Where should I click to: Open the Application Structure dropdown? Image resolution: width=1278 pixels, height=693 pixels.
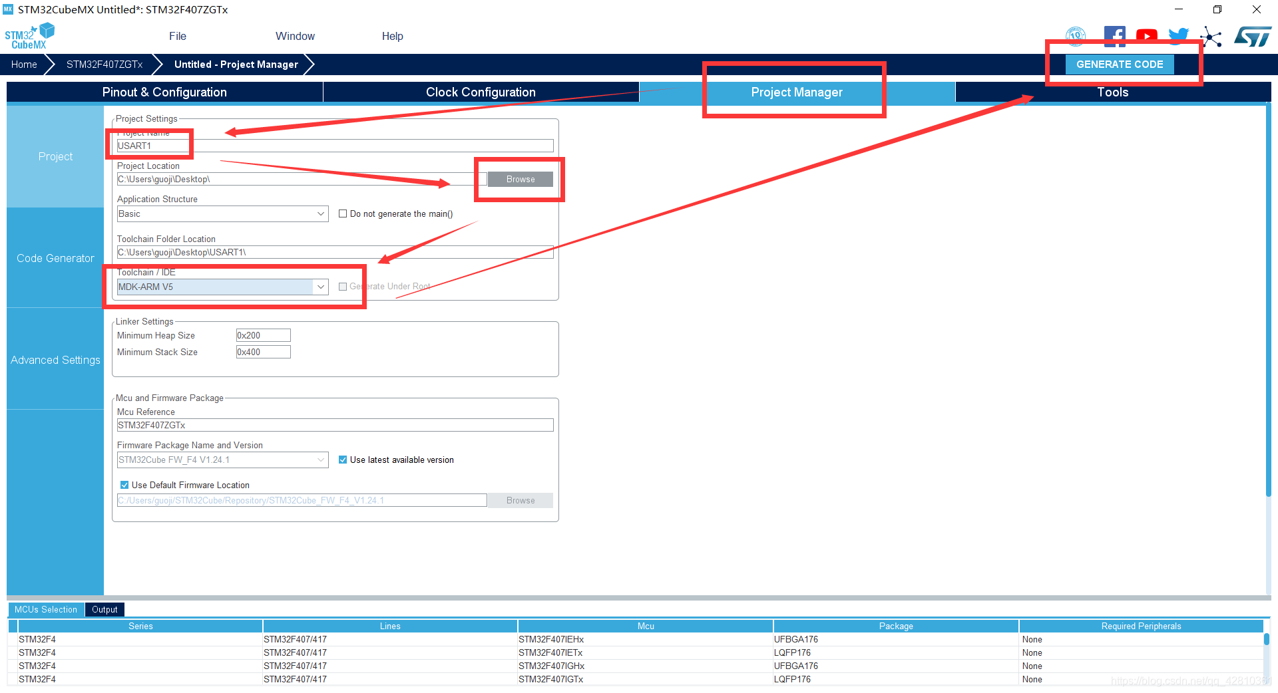[x=222, y=213]
